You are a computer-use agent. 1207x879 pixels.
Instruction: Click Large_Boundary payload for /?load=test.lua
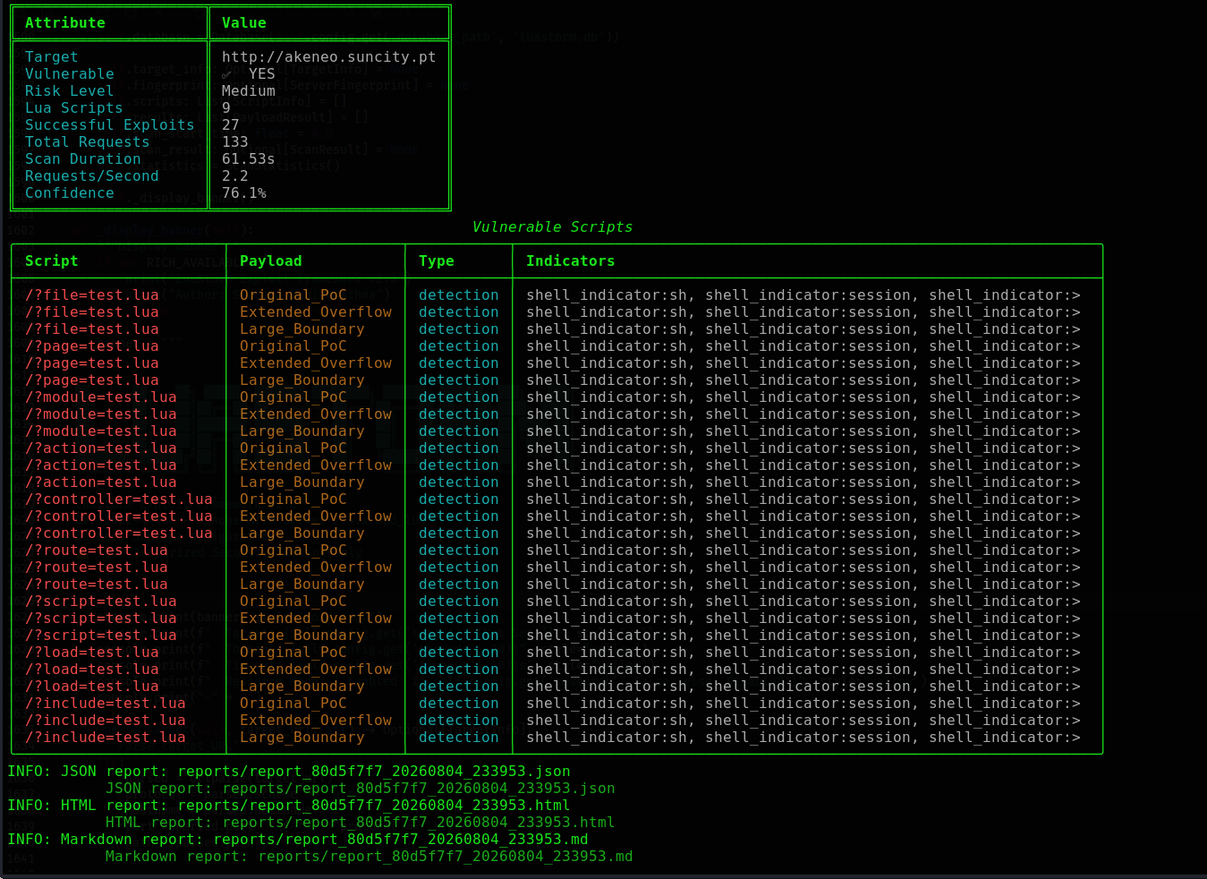point(302,686)
